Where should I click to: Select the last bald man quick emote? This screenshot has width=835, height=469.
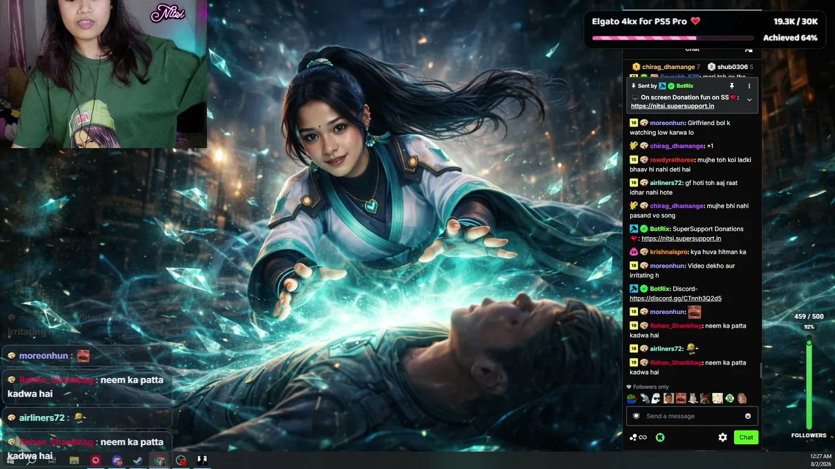tap(742, 398)
